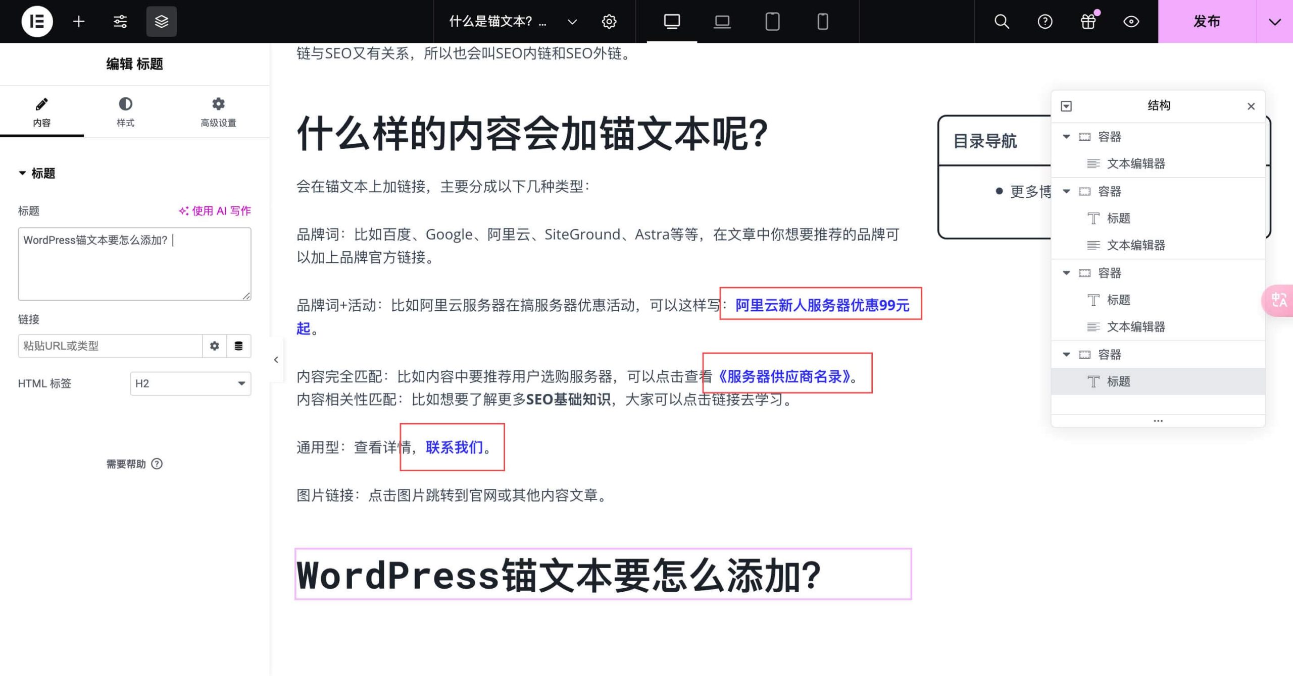Click the 品牌词 paragraph text
This screenshot has height=676, width=1293.
point(598,246)
